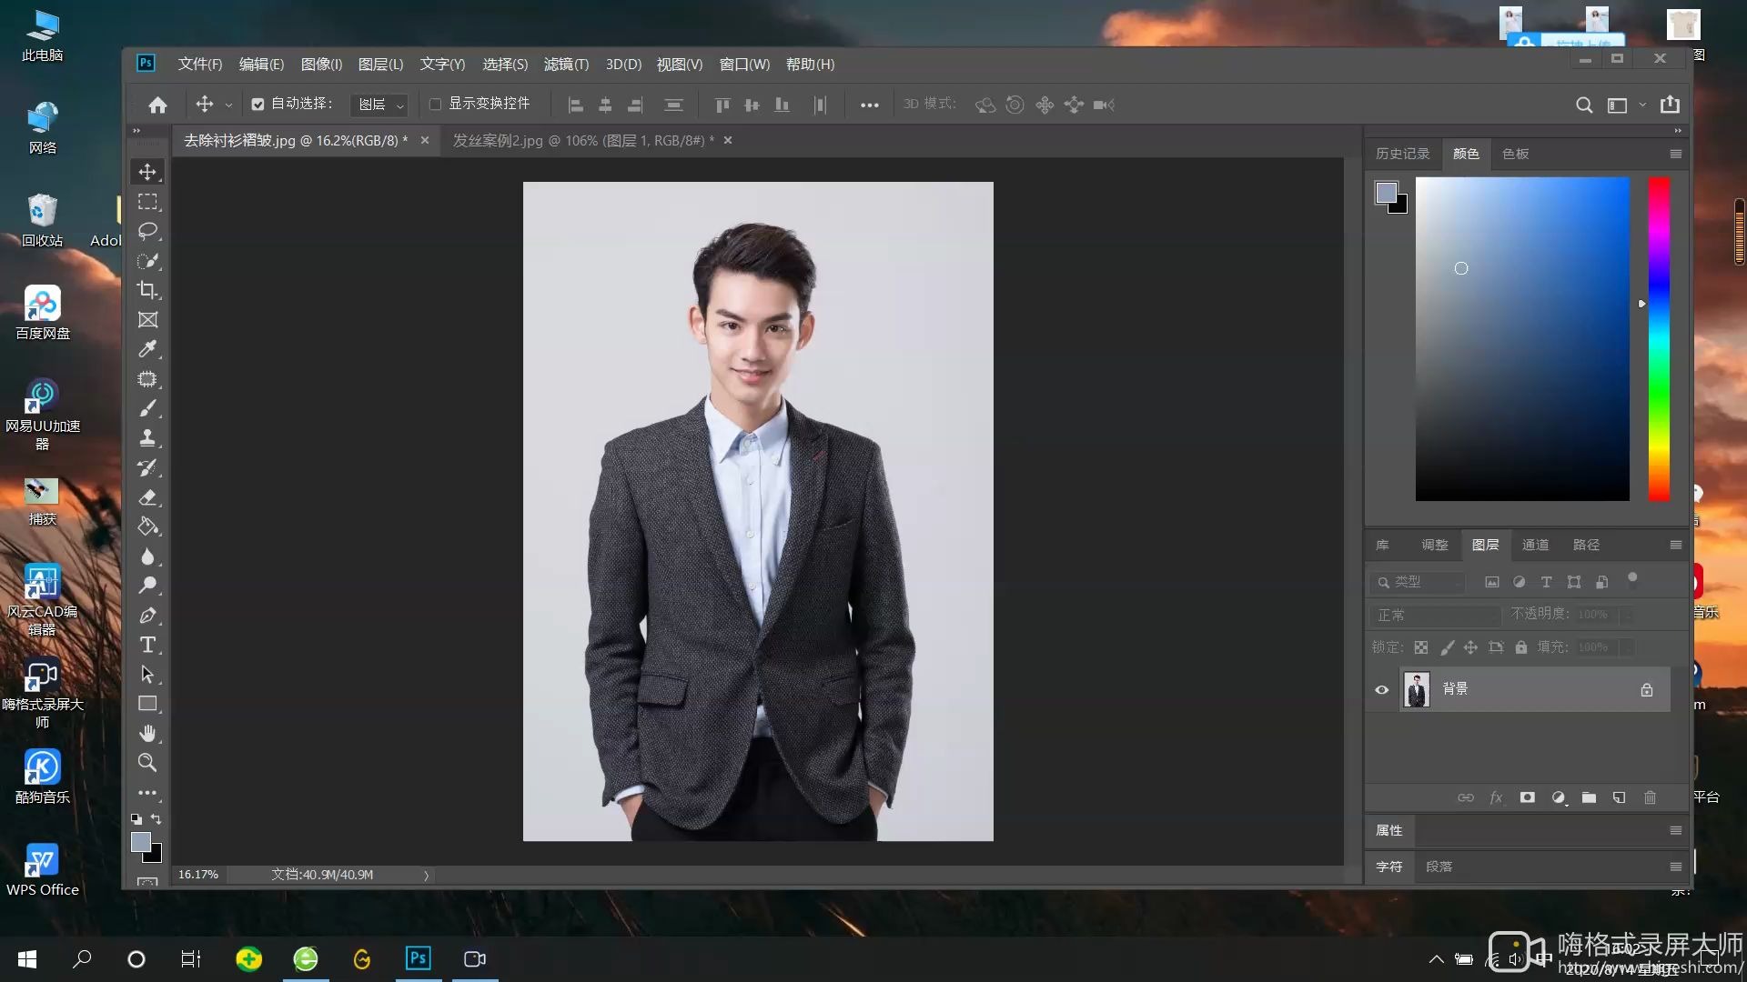The image size is (1747, 982).
Task: Open the 滤镜(T) menu
Action: [x=565, y=65]
